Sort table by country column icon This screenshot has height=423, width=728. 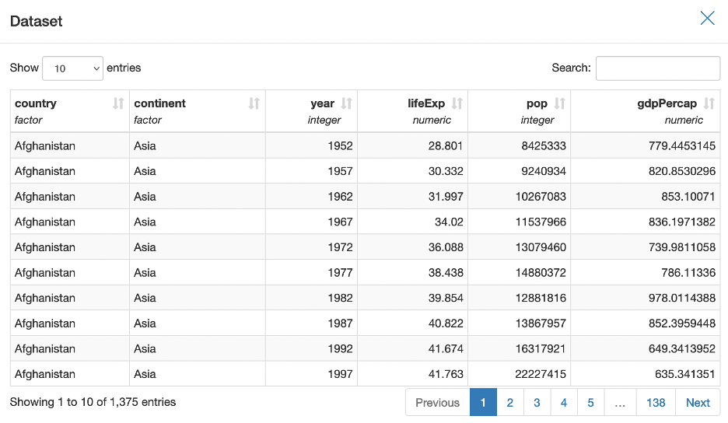[x=118, y=103]
